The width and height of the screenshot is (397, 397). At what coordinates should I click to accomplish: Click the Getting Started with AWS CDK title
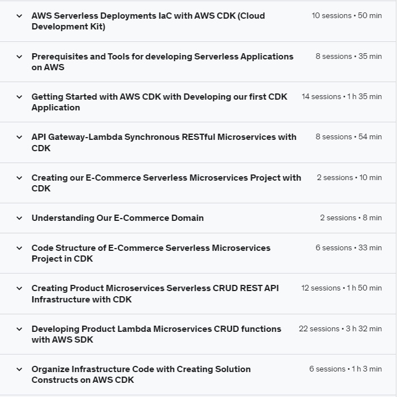(159, 102)
